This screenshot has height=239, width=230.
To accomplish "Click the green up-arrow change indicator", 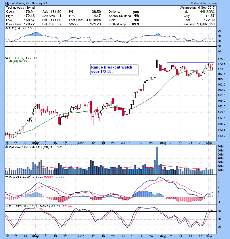I will point(186,12).
